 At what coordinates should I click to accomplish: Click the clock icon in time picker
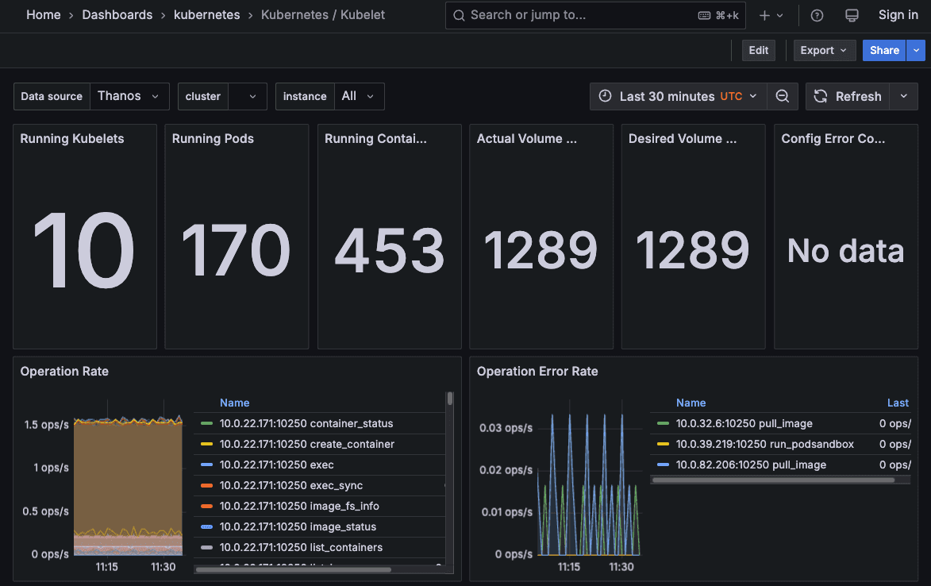point(605,96)
